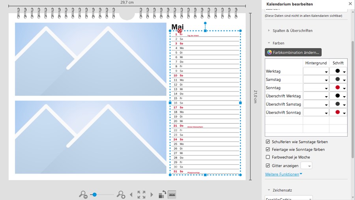Open Sonntag Hintergrund color dropdown
Screen dimensions: 355x200
click(316, 88)
